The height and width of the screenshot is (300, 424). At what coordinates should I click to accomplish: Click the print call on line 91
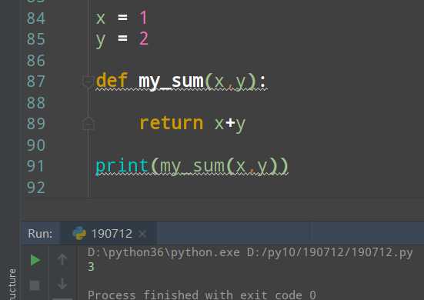tap(122, 165)
